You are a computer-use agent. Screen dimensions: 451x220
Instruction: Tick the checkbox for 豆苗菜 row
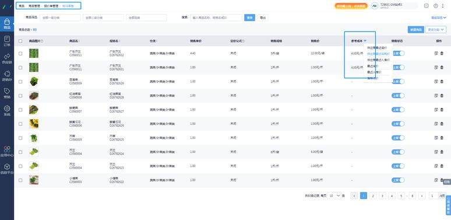coord(20,82)
